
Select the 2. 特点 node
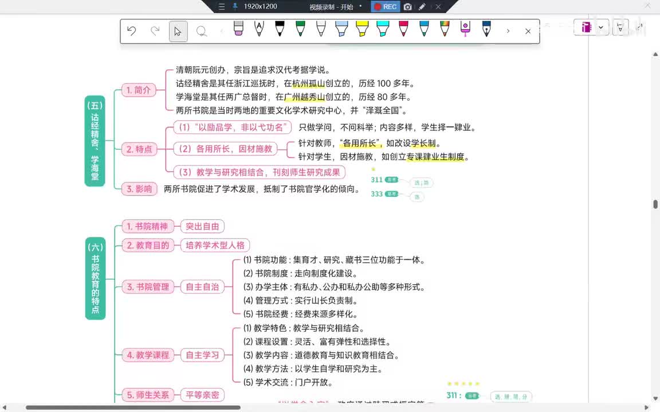[139, 149]
